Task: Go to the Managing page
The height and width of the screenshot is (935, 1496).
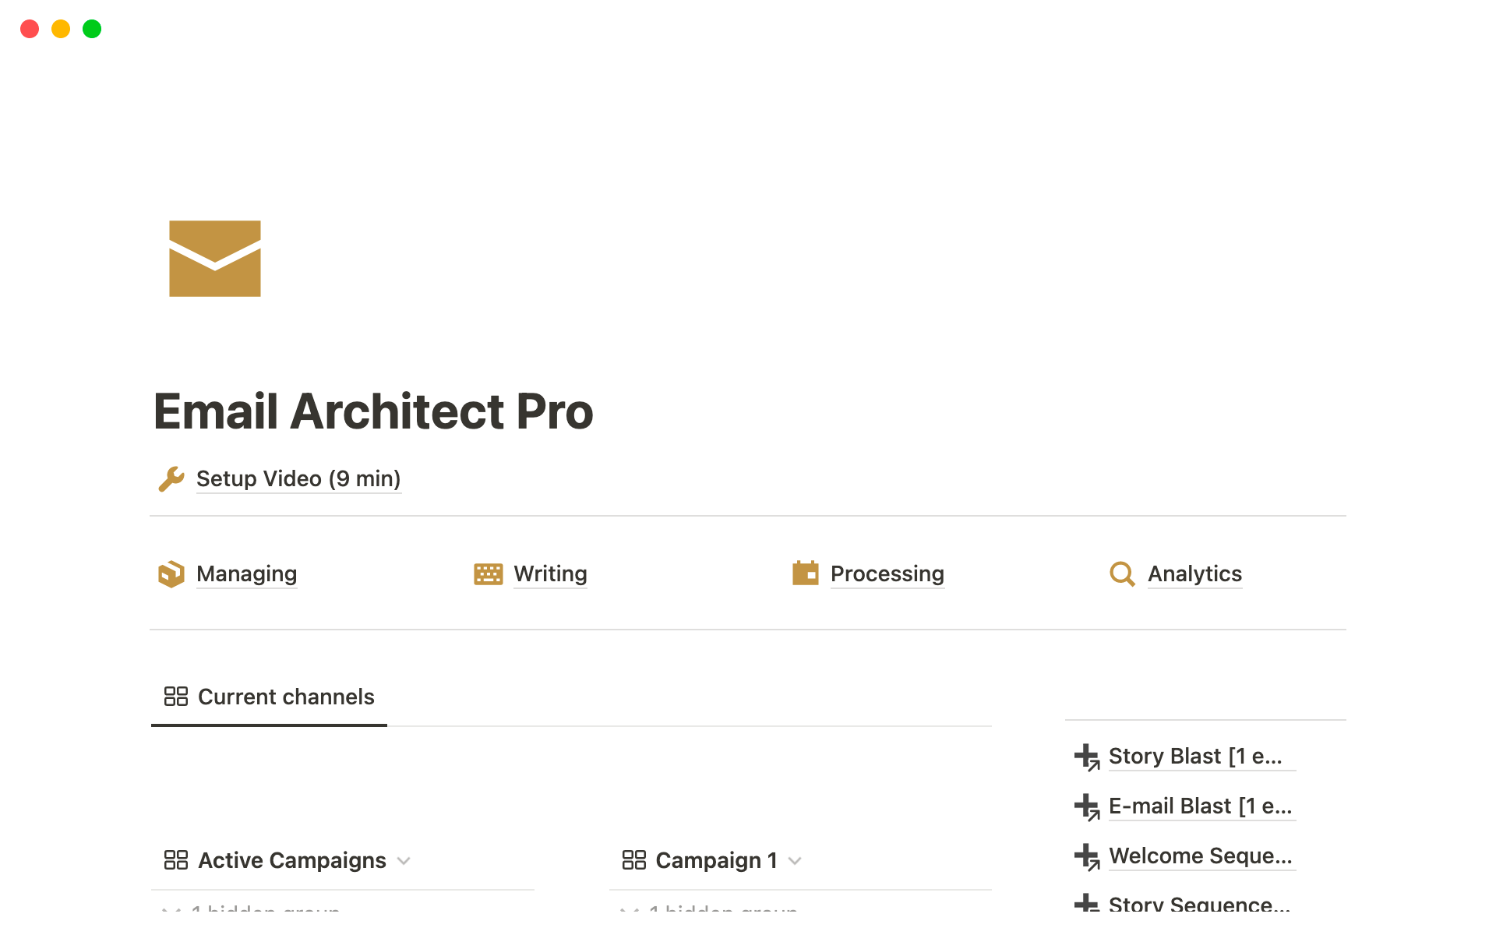Action: (x=246, y=574)
